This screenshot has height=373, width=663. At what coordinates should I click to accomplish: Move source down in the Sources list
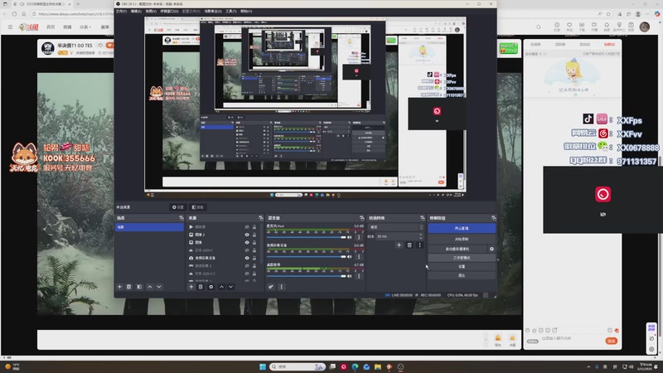231,287
